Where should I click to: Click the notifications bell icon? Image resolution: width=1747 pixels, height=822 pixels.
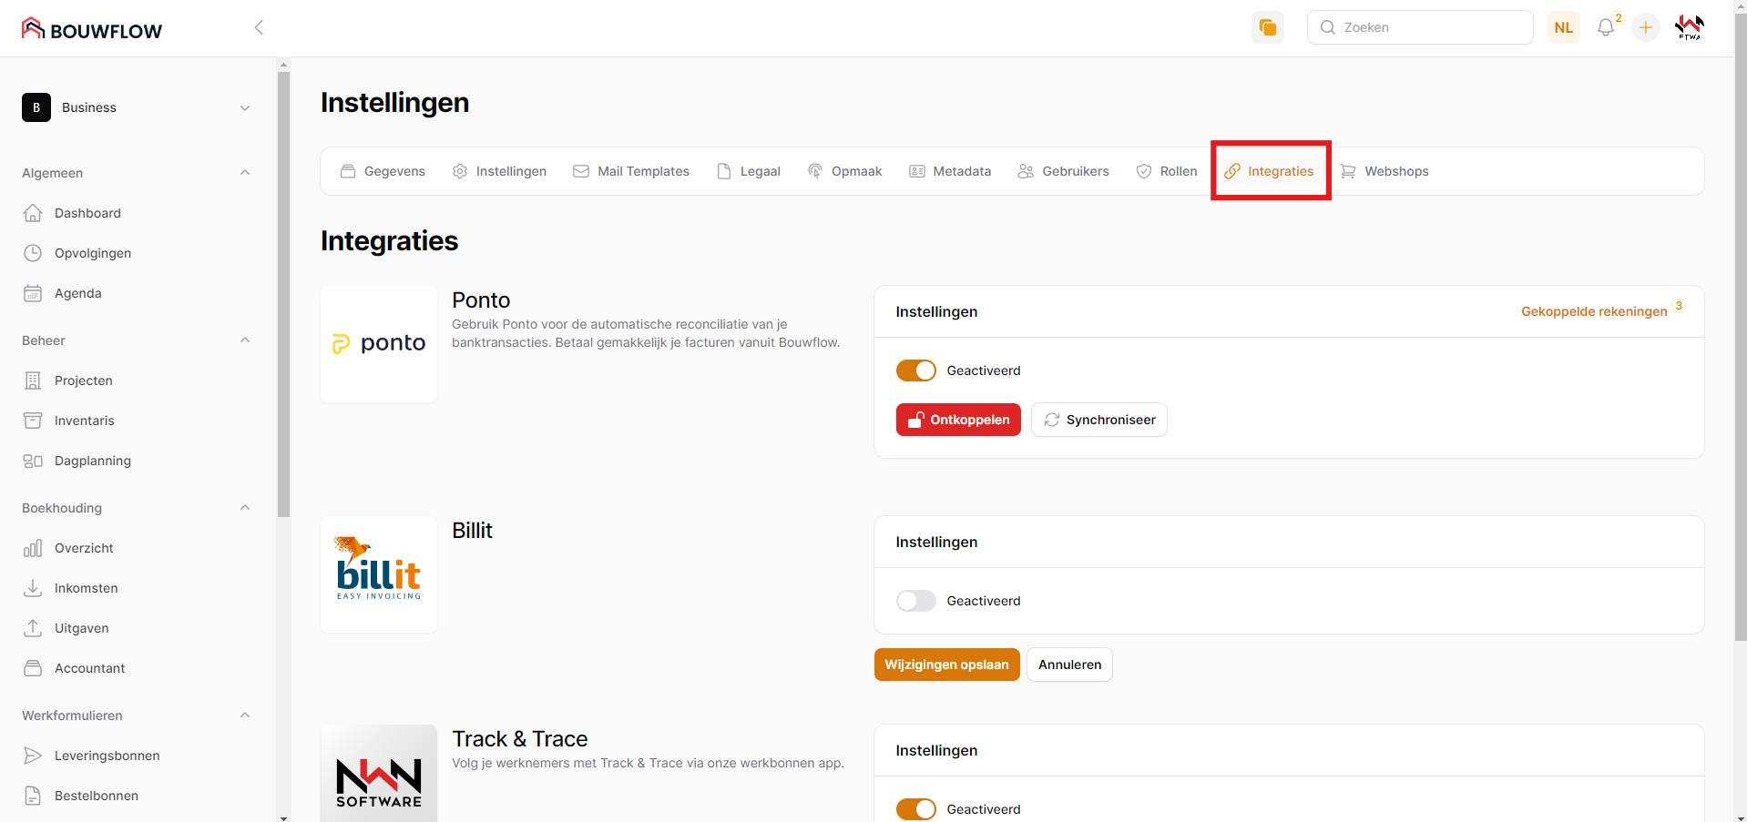click(x=1605, y=28)
